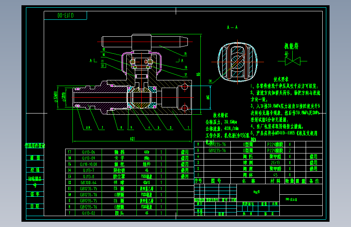The width and height of the screenshot is (351, 227).
Task: Select the 2Cr13 material cell
Action: coord(275,163)
